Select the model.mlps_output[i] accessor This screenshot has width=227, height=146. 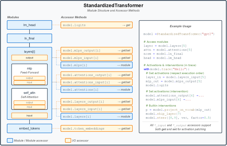point(96,51)
